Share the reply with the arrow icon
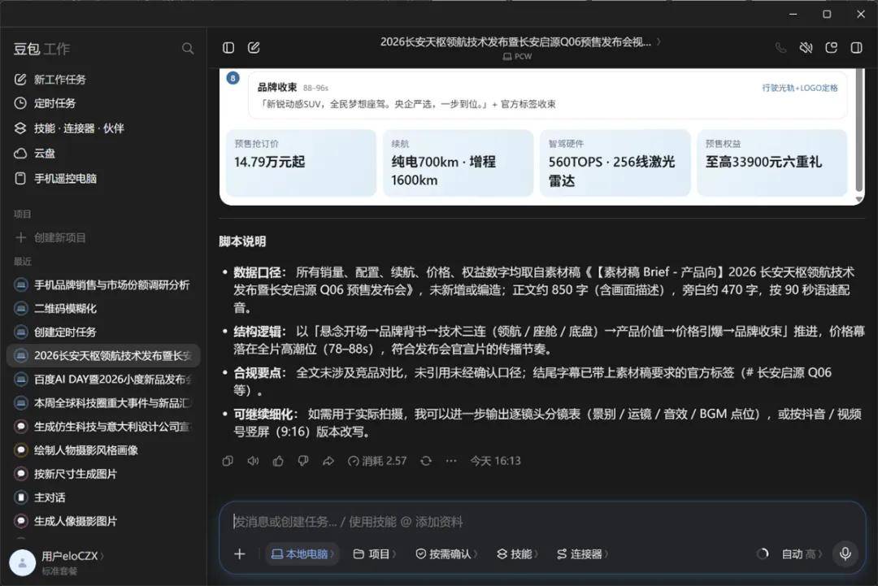878x586 pixels. [328, 461]
